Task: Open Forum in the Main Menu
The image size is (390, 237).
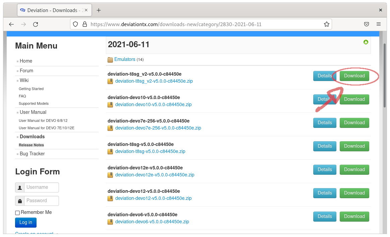Action: click(x=26, y=71)
